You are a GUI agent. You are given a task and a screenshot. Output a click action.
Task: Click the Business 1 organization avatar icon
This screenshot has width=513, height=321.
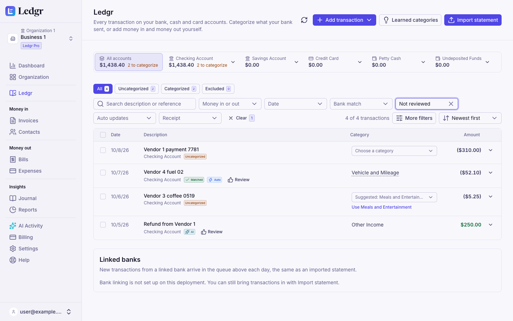click(13, 39)
